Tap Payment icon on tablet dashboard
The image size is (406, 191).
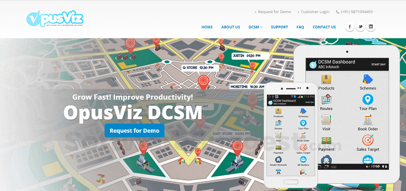tap(326, 141)
